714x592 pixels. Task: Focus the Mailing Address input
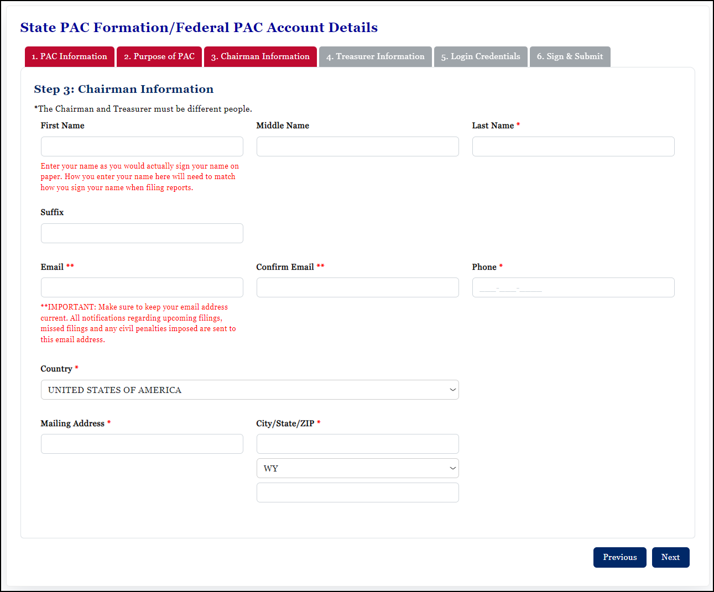[142, 443]
